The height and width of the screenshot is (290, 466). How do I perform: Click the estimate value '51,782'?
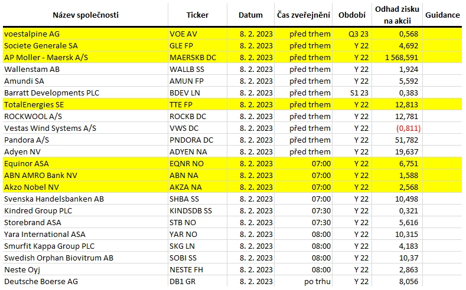pos(406,140)
